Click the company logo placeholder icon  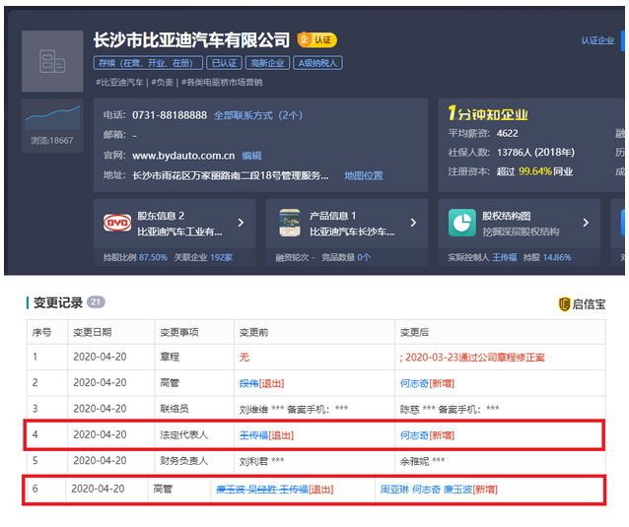pos(52,61)
